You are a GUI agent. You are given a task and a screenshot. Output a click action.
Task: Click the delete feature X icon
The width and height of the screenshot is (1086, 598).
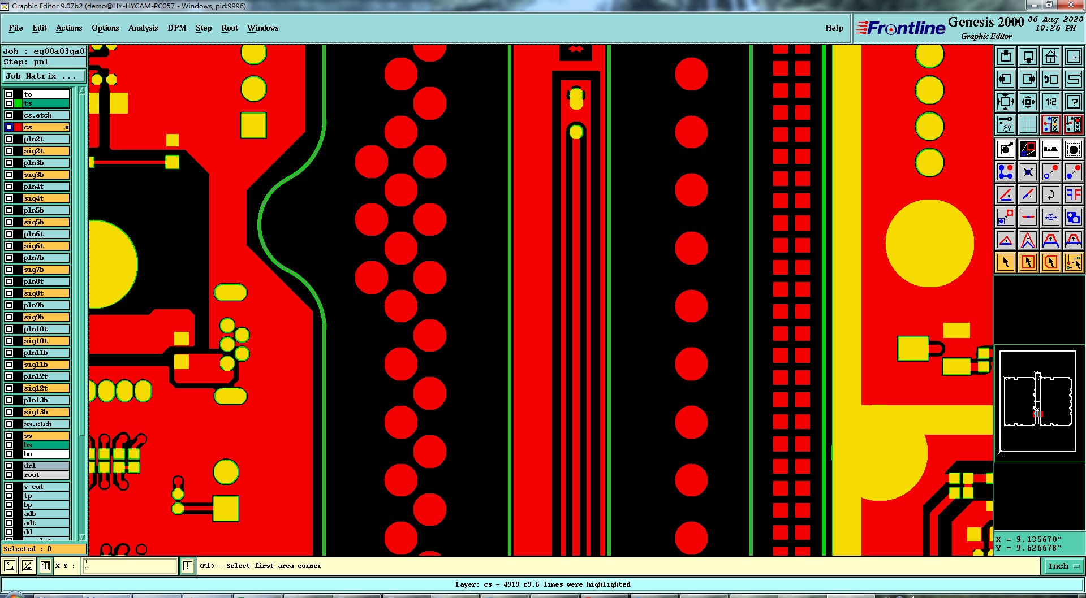pyautogui.click(x=1028, y=172)
